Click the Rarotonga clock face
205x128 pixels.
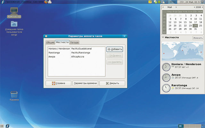point(166,88)
